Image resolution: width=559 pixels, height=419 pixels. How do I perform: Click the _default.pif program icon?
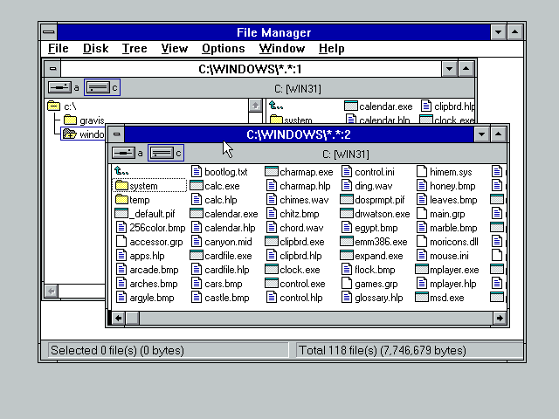click(x=121, y=213)
